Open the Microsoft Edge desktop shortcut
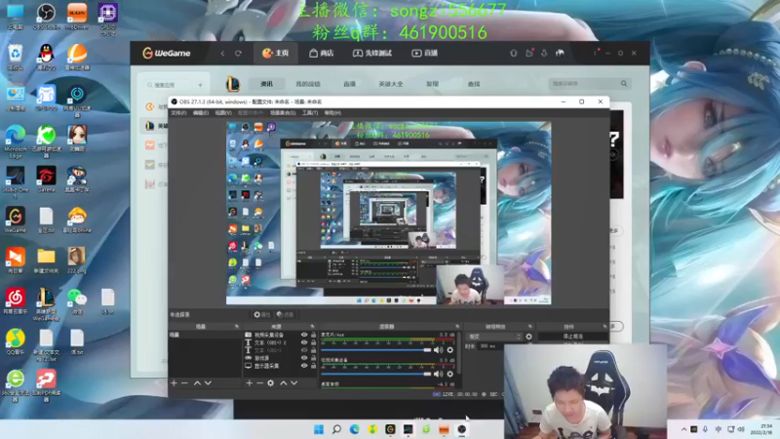The height and width of the screenshot is (439, 780). click(x=16, y=140)
